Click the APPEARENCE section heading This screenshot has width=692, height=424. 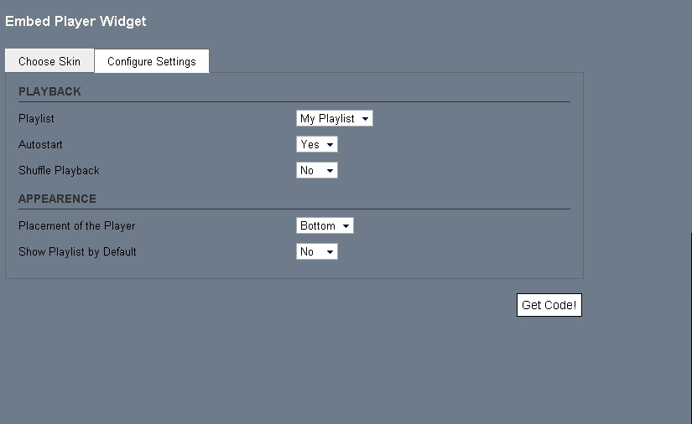[57, 199]
